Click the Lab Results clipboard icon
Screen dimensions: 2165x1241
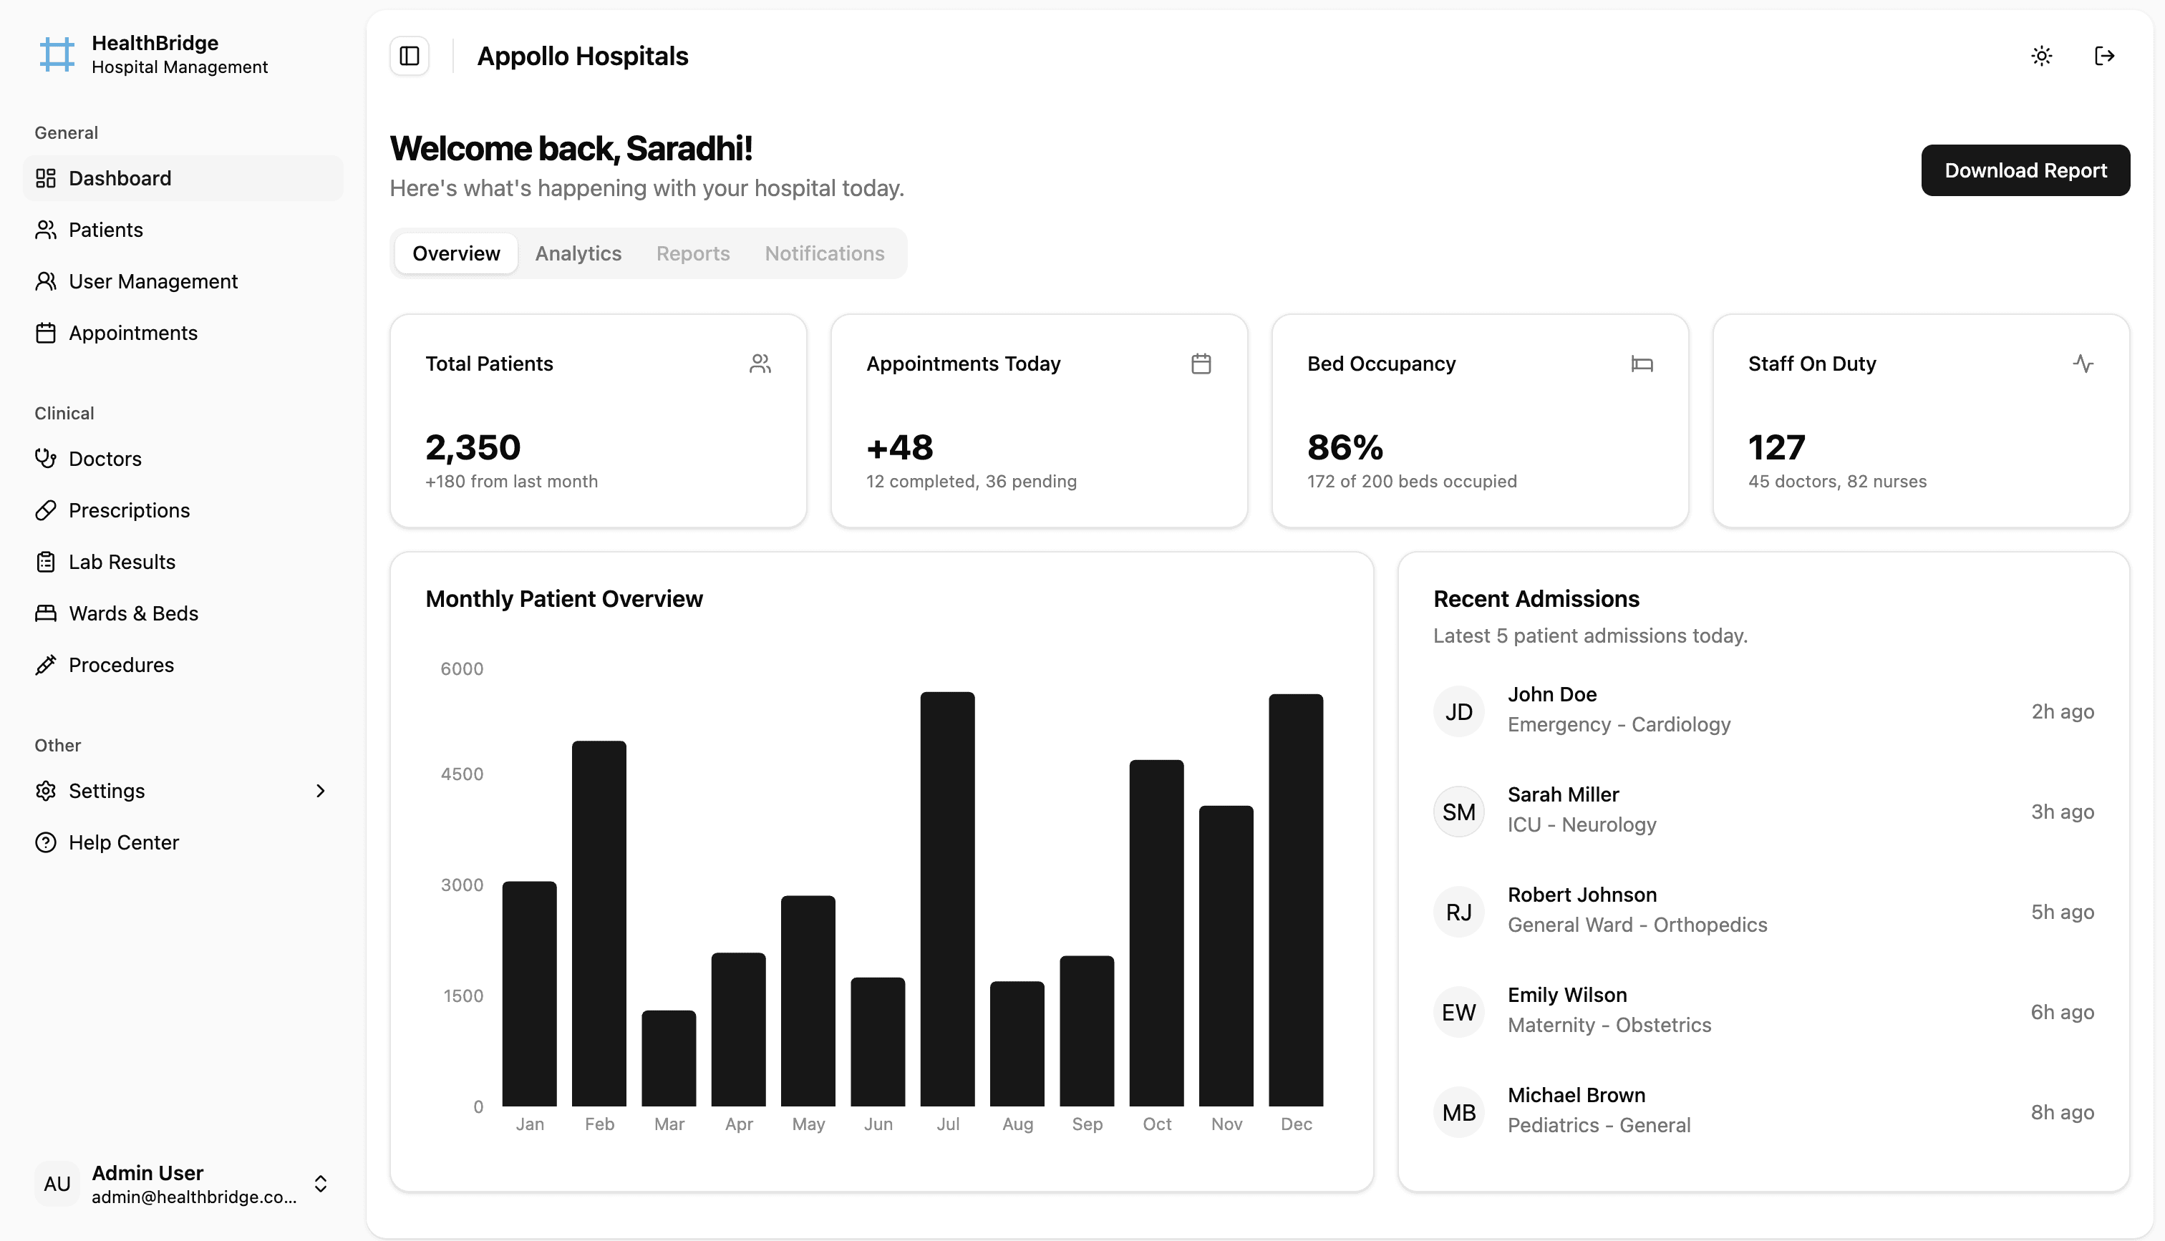click(x=47, y=561)
